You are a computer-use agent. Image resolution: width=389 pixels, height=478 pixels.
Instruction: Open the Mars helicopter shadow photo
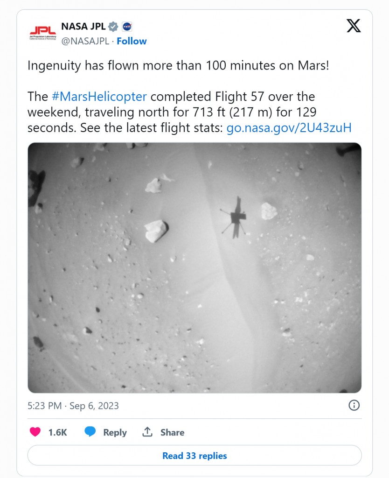click(194, 267)
